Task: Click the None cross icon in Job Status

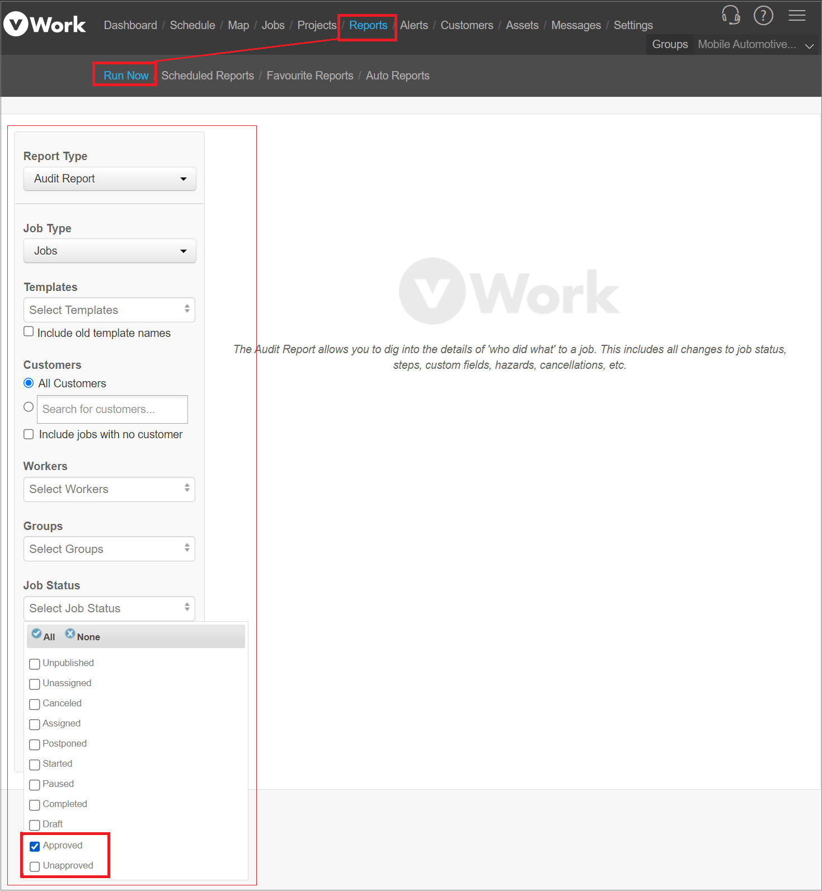Action: tap(70, 634)
